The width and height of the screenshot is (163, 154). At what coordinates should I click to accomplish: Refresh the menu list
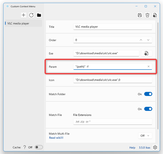click(31, 15)
